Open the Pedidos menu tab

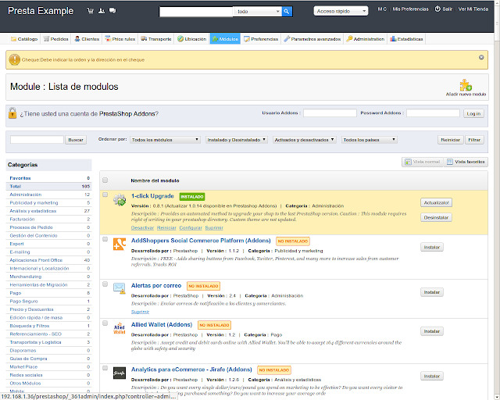click(56, 39)
